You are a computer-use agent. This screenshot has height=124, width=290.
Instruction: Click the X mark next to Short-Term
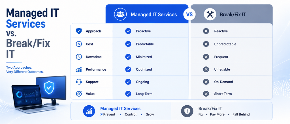pos(206,94)
